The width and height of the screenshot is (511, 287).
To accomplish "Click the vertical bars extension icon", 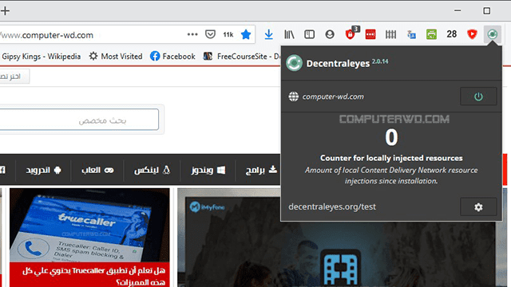I will tap(390, 34).
